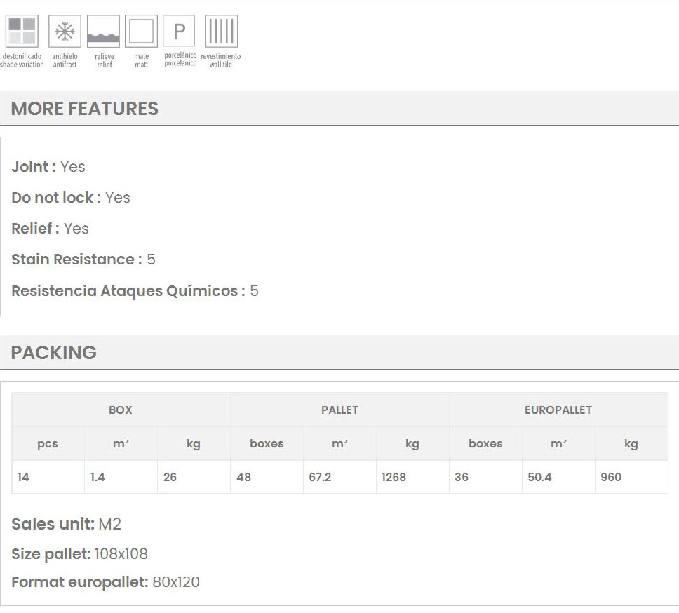Select the pallet weight cell 1268
The width and height of the screenshot is (679, 613).
[x=394, y=477]
